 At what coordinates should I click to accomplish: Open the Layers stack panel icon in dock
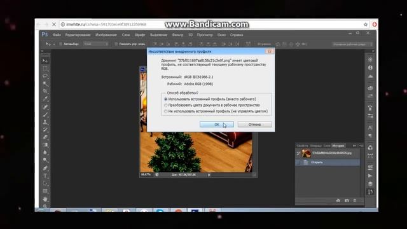click(370, 184)
